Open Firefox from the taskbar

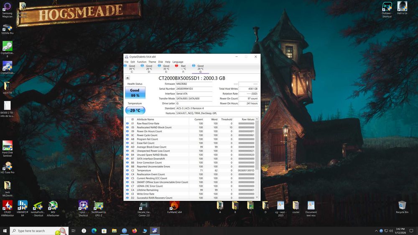pos(134,231)
